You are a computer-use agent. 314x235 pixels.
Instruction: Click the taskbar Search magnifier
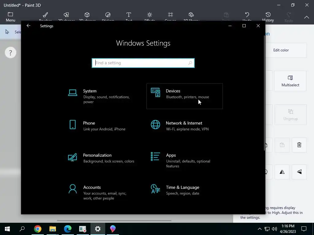click(22, 229)
